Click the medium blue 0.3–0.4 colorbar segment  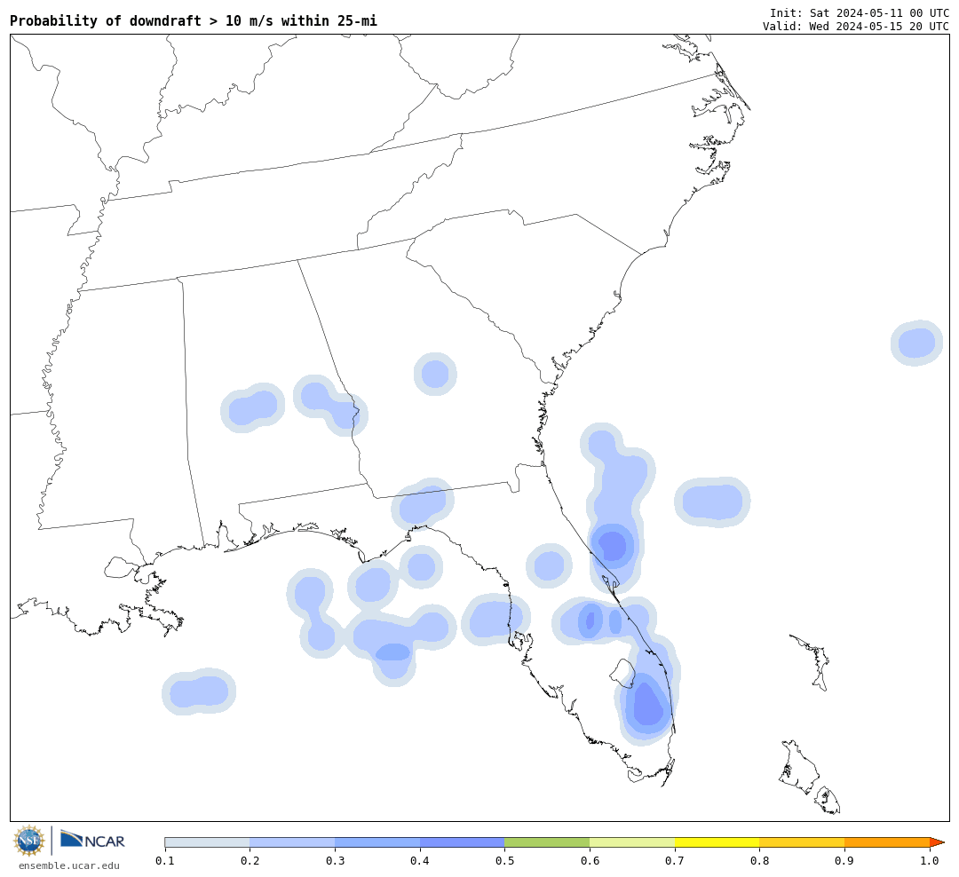pyautogui.click(x=377, y=842)
